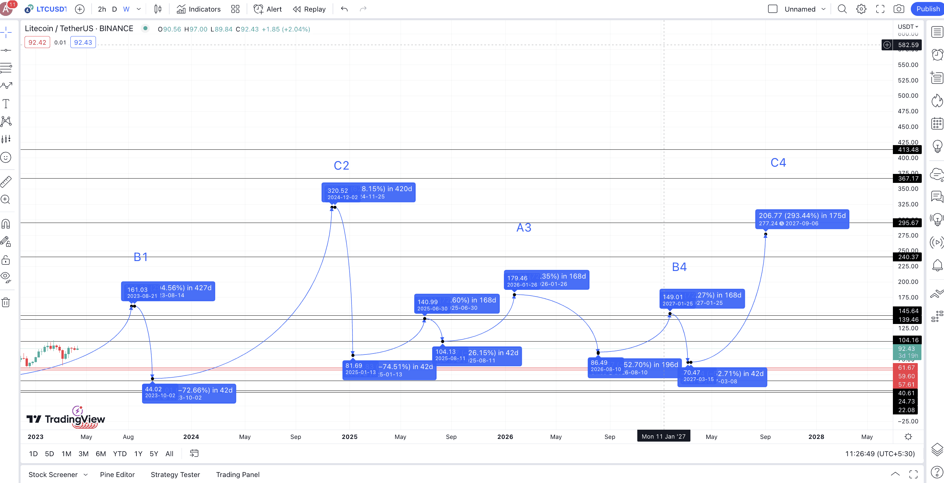Start bar Replay mode
The width and height of the screenshot is (944, 483).
pos(309,9)
